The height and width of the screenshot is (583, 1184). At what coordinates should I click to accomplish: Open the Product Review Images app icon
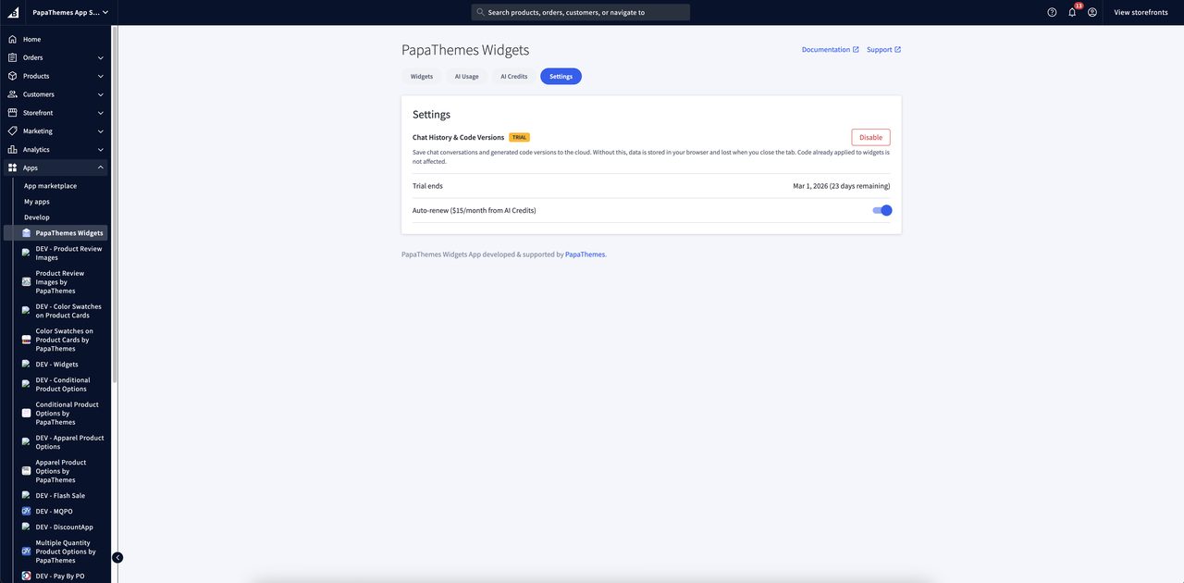(25, 279)
